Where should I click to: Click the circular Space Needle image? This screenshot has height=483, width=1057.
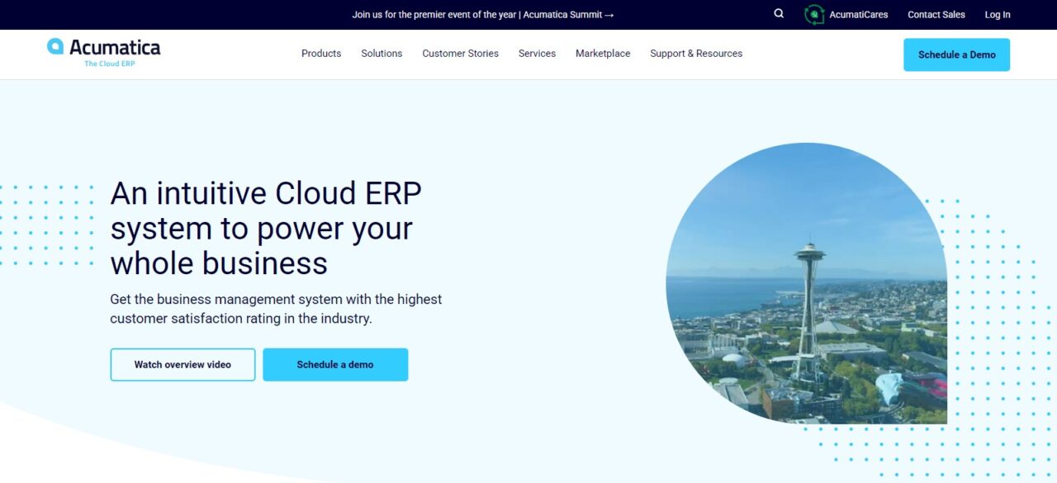pos(807,283)
